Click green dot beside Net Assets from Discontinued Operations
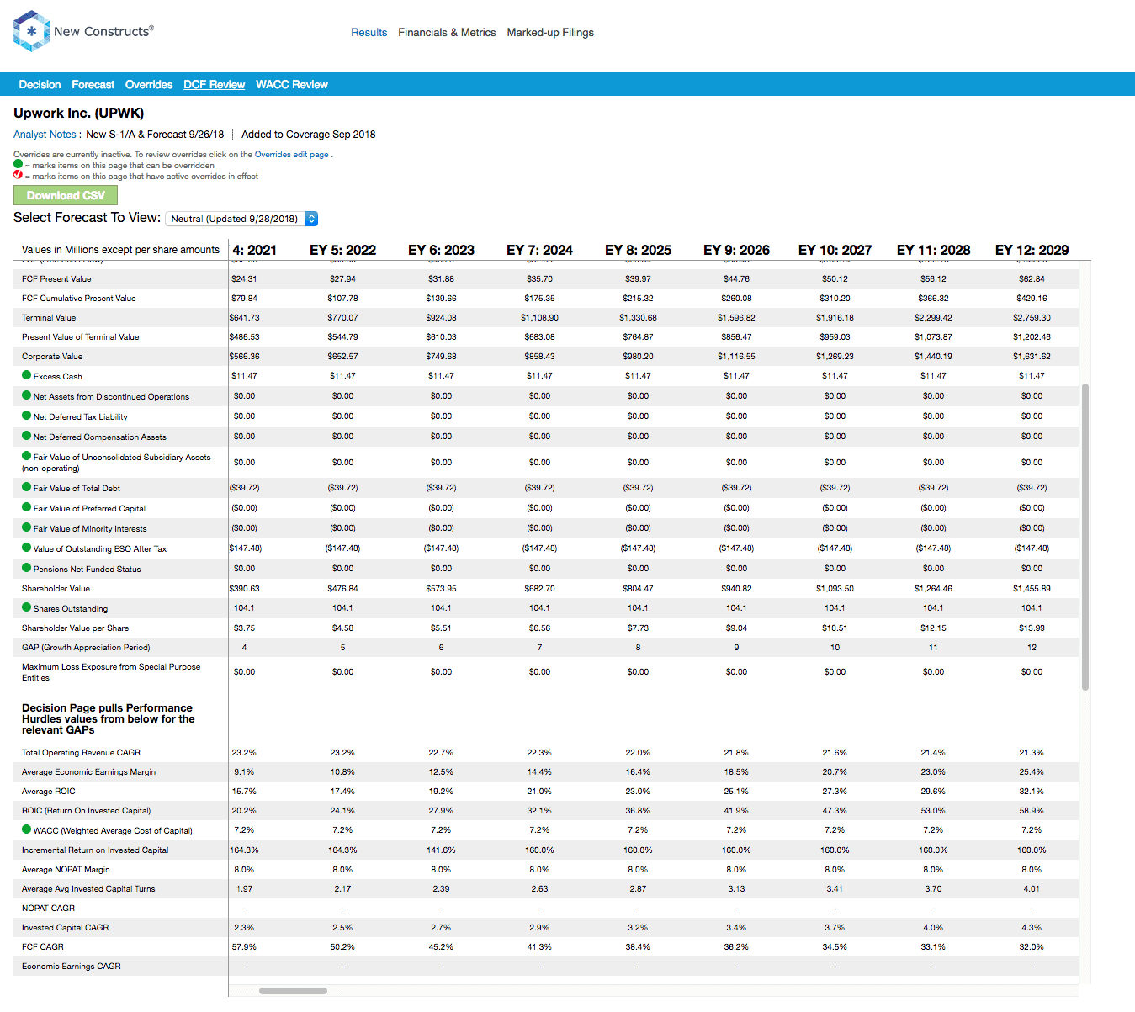 coord(26,395)
